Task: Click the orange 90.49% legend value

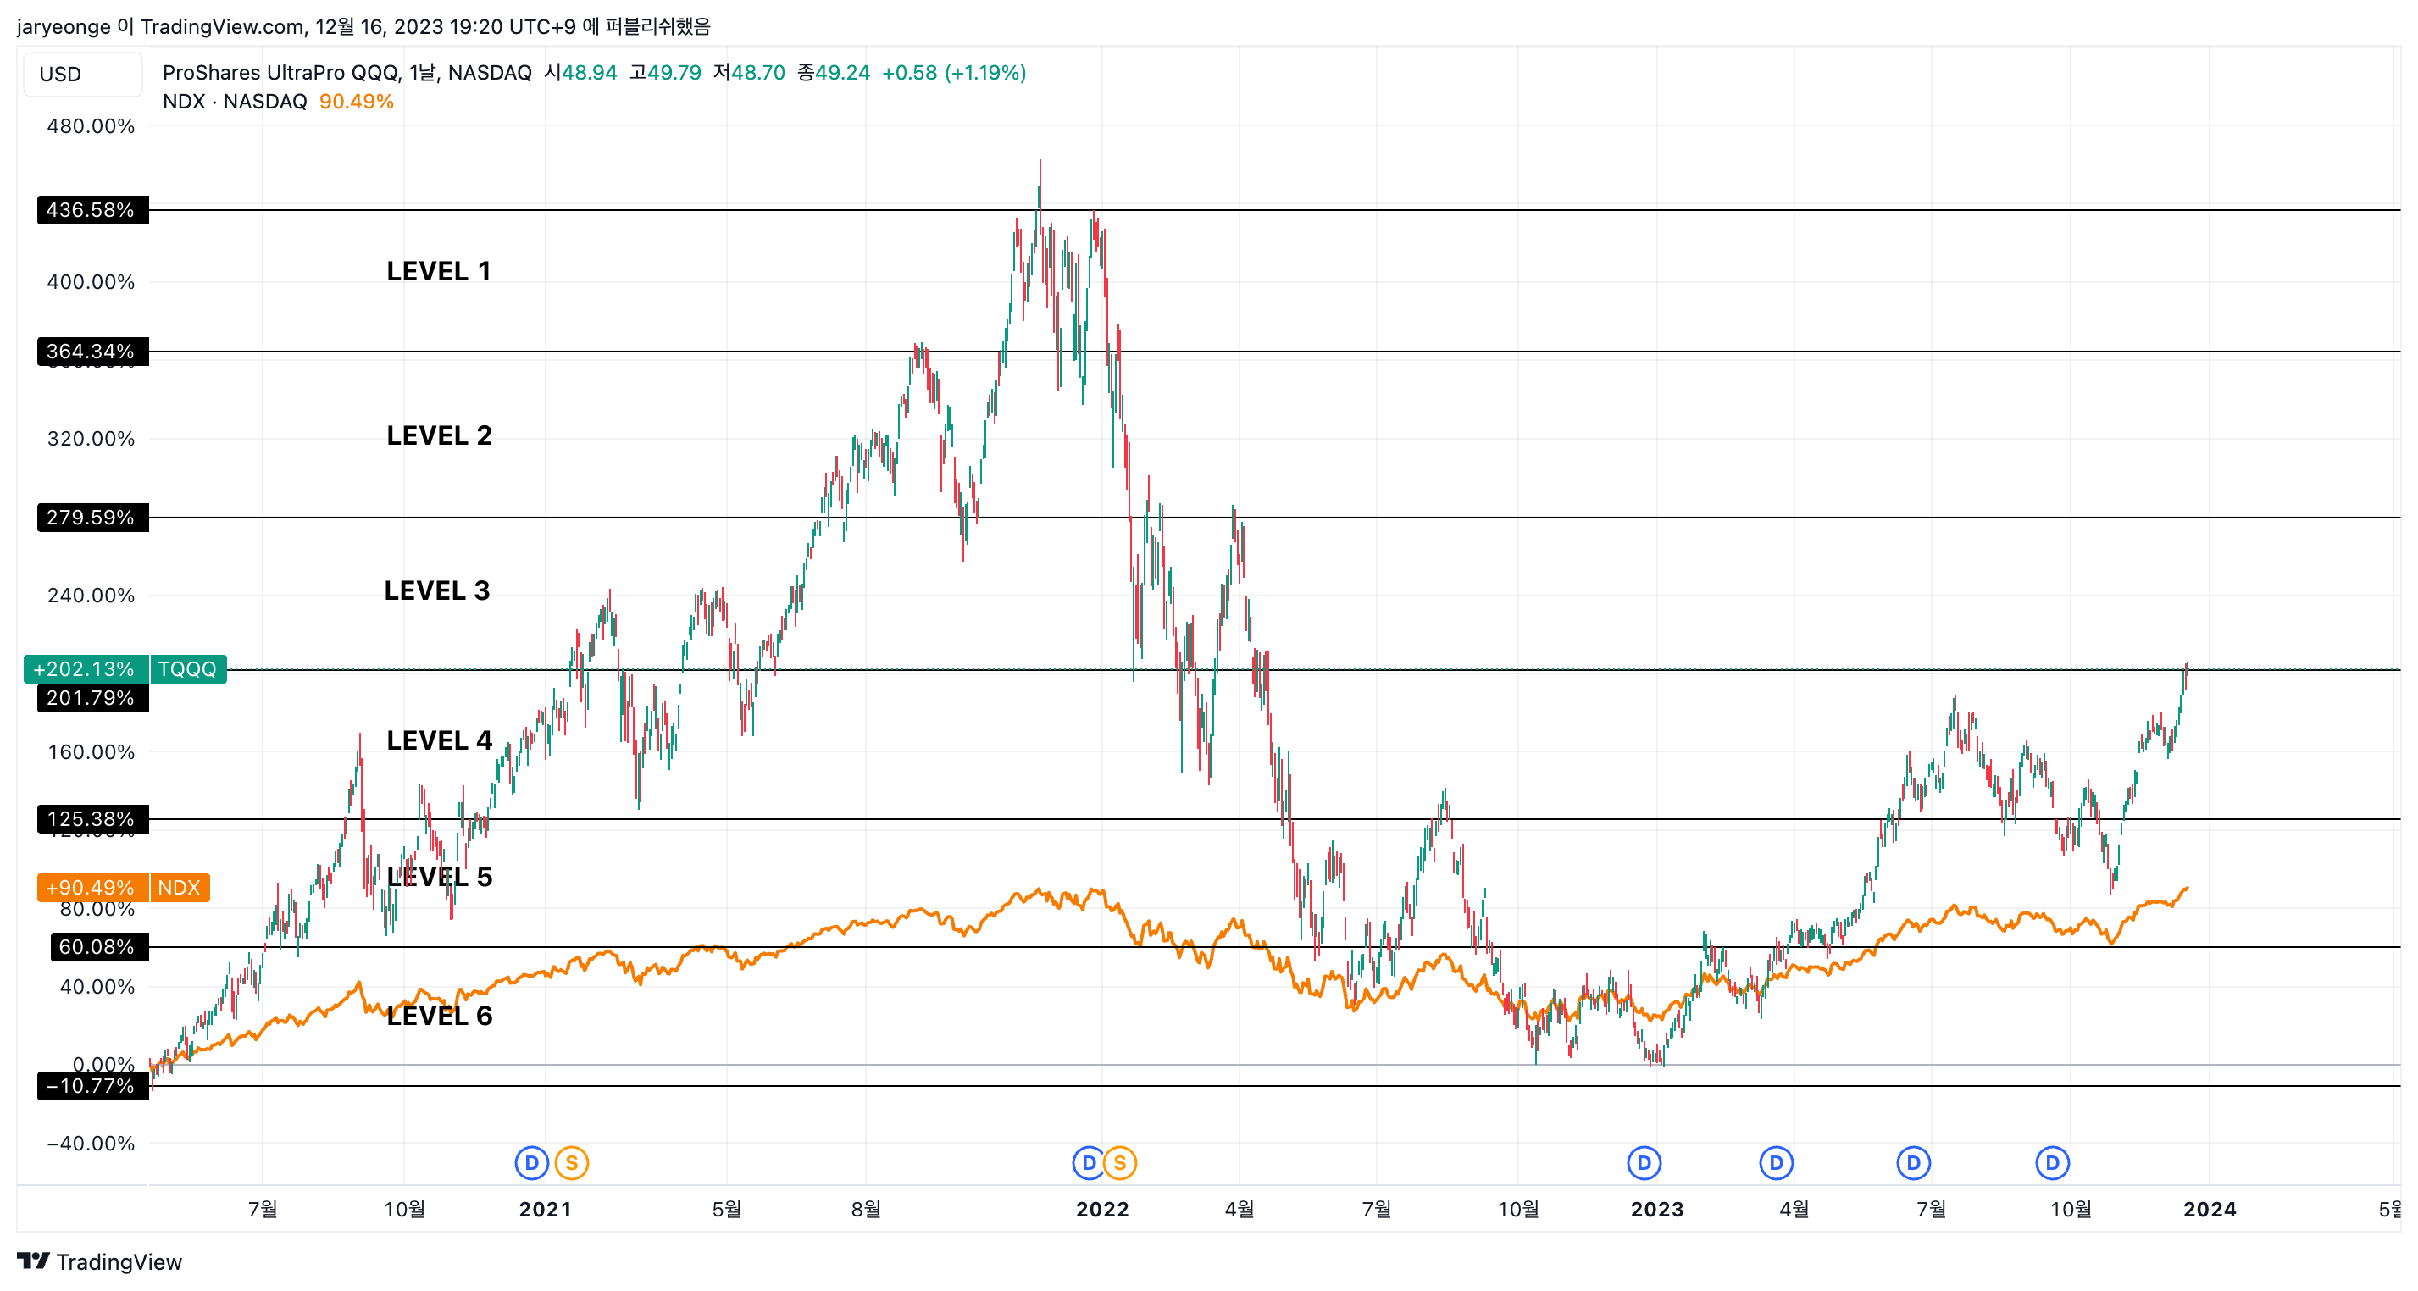Action: point(357,102)
